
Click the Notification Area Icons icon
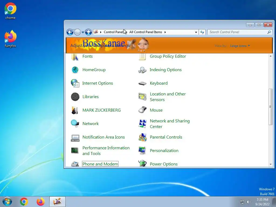75,138
